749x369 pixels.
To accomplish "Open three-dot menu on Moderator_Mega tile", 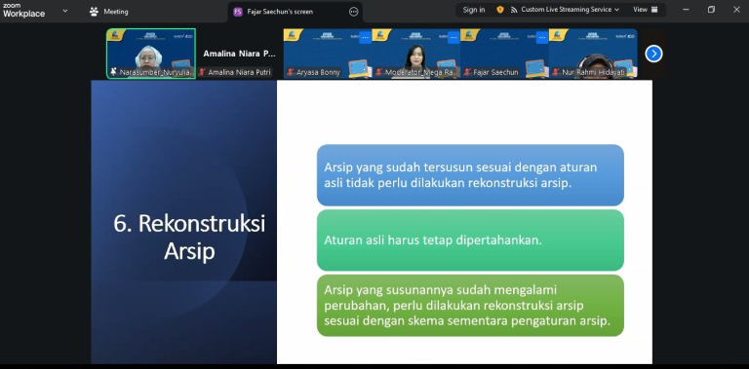I will pyautogui.click(x=453, y=38).
